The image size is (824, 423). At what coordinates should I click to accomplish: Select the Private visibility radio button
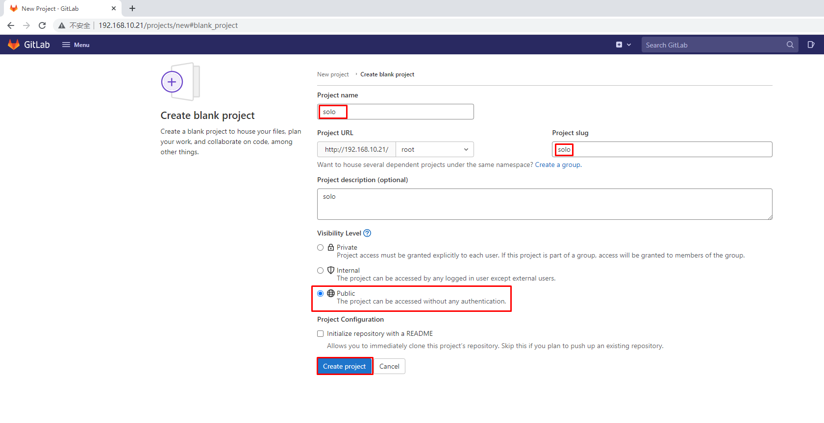(x=321, y=248)
